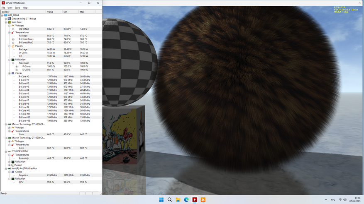Screen dimensions: 364x204
Task: Select the E-Core #13 clock row
Action: pyautogui.click(x=51, y=121)
